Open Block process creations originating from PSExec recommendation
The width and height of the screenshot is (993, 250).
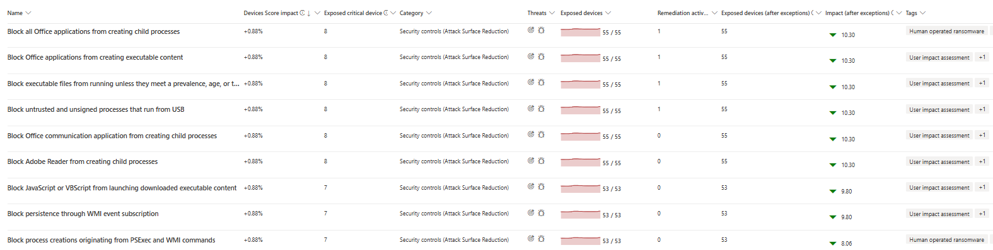(111, 240)
